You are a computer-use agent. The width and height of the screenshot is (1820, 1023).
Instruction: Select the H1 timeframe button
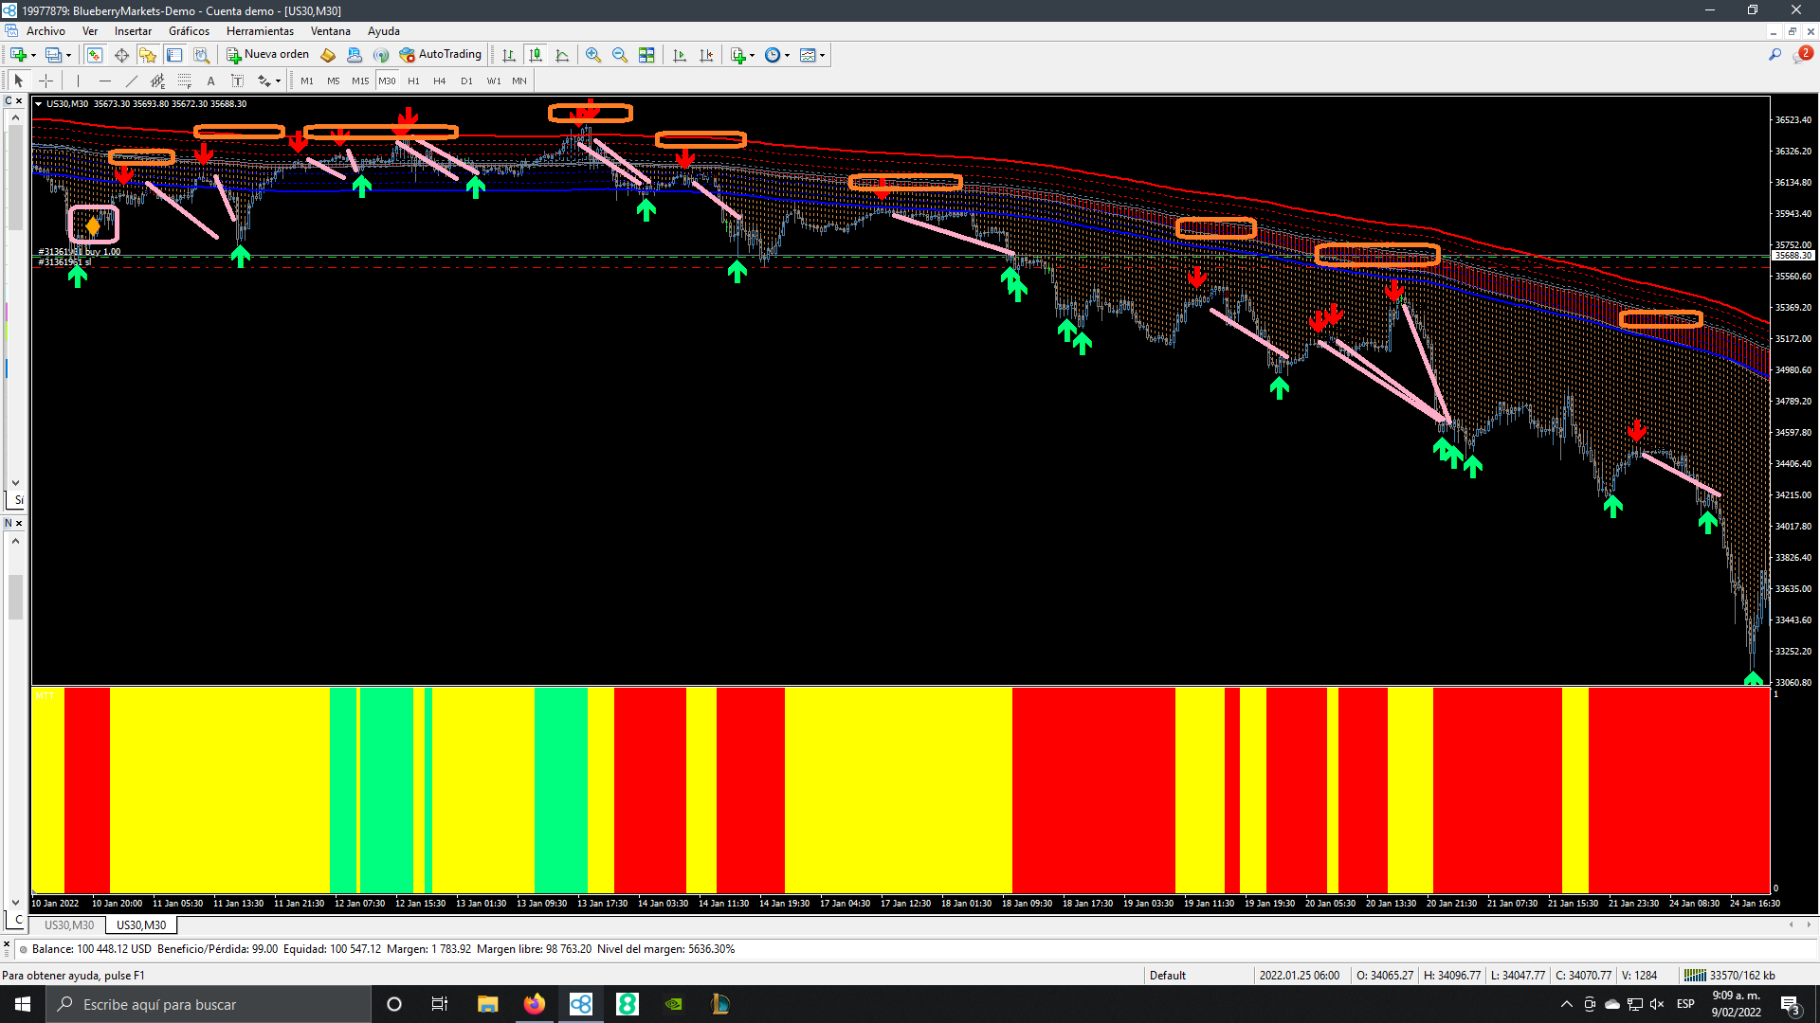pyautogui.click(x=413, y=81)
